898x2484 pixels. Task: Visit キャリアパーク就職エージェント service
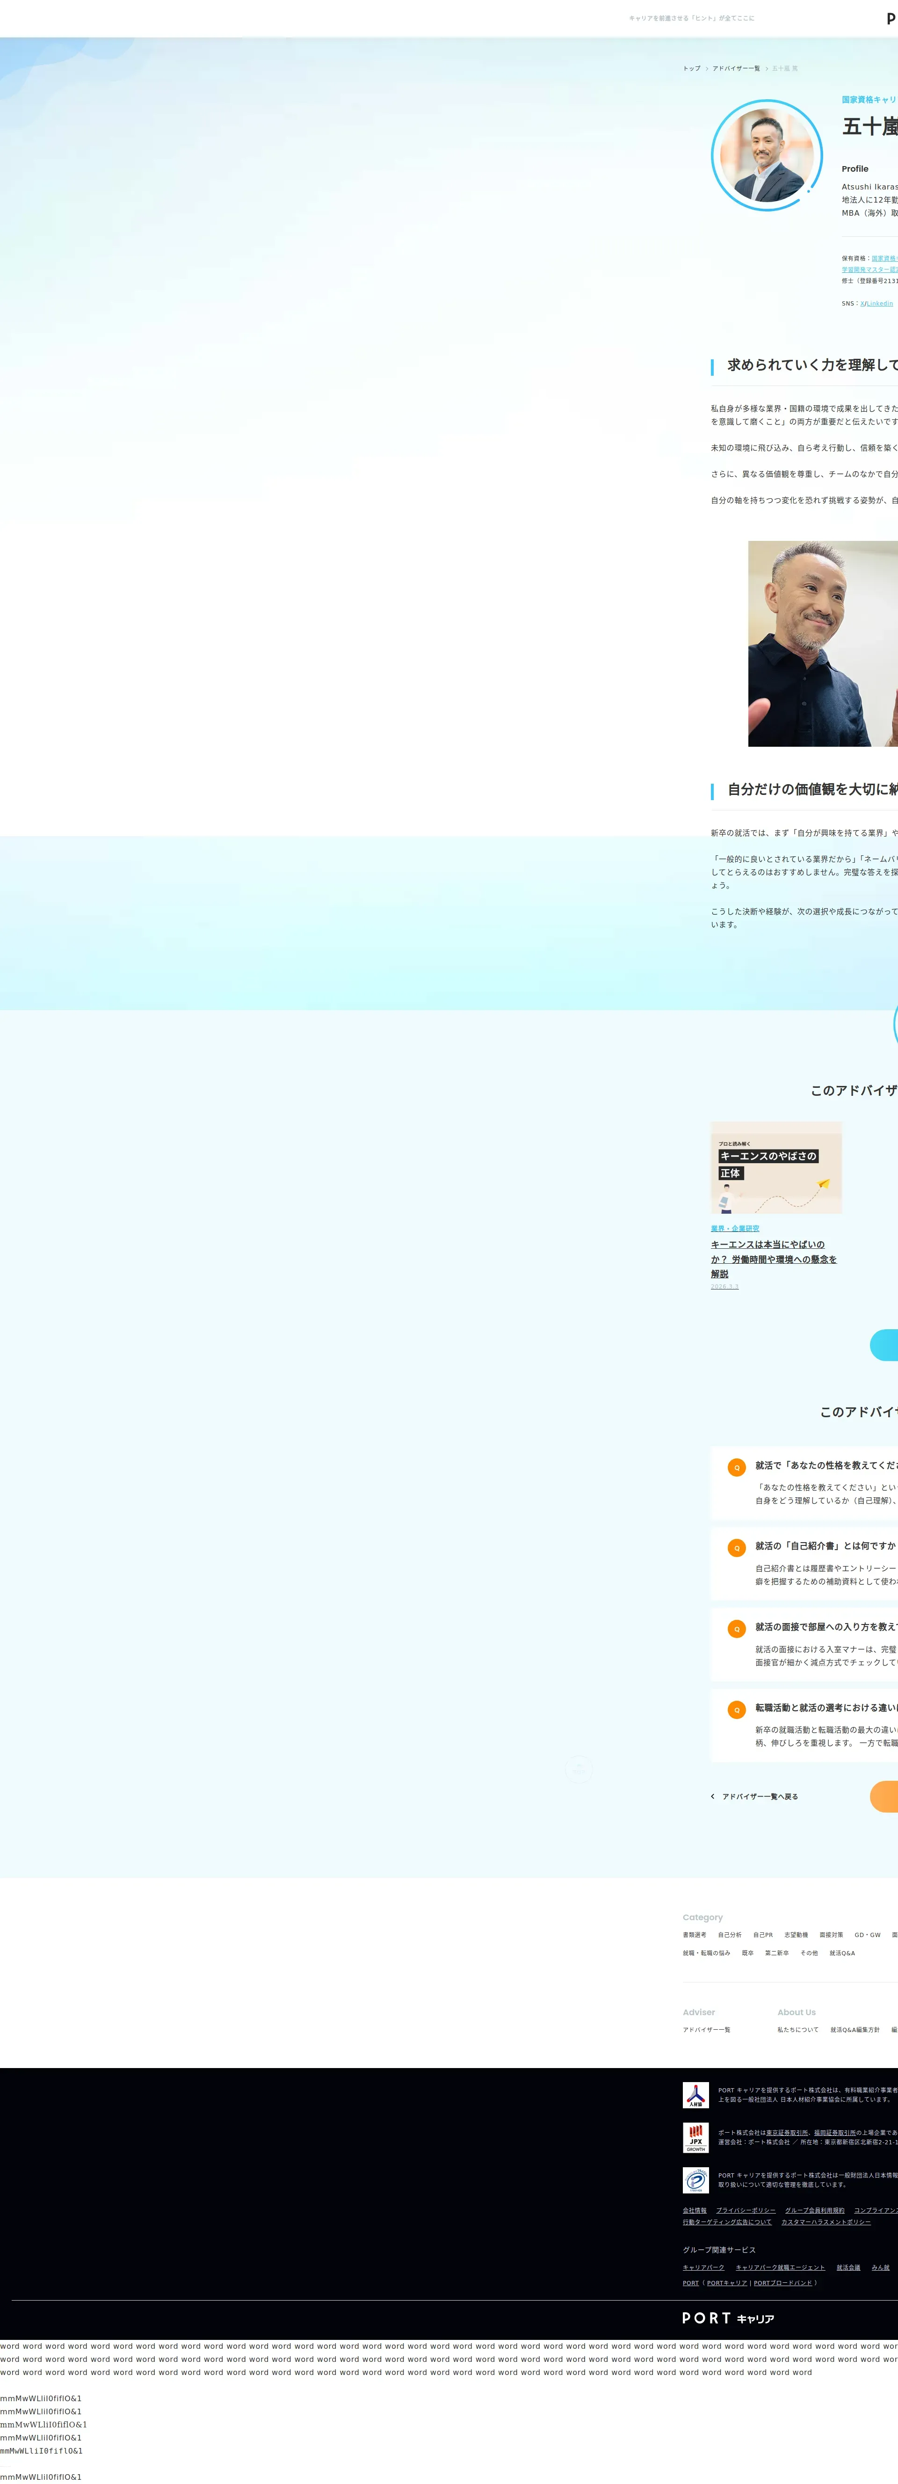point(781,2267)
